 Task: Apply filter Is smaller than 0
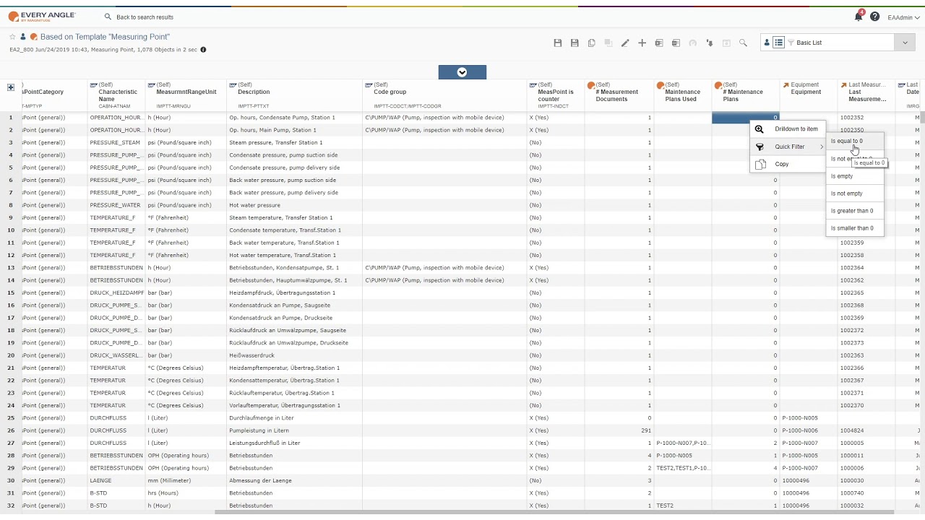tap(855, 228)
